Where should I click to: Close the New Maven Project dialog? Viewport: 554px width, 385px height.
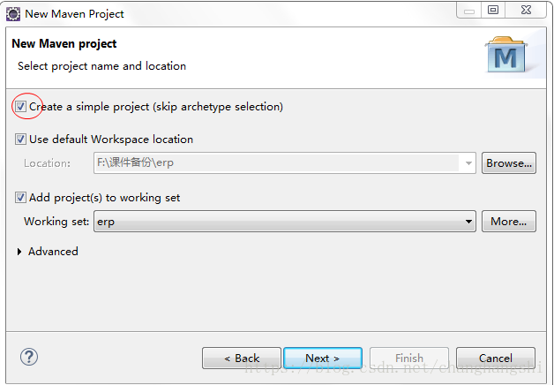pos(526,10)
